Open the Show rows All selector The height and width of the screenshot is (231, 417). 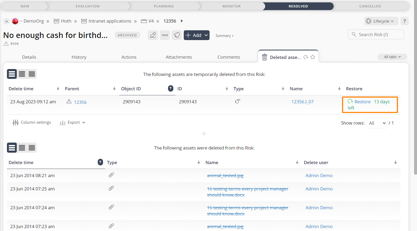pos(377,123)
